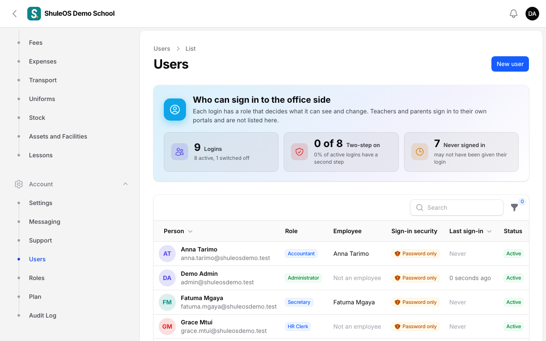Viewport: 546px width, 341px height.
Task: Click the New user button
Action: 510,64
